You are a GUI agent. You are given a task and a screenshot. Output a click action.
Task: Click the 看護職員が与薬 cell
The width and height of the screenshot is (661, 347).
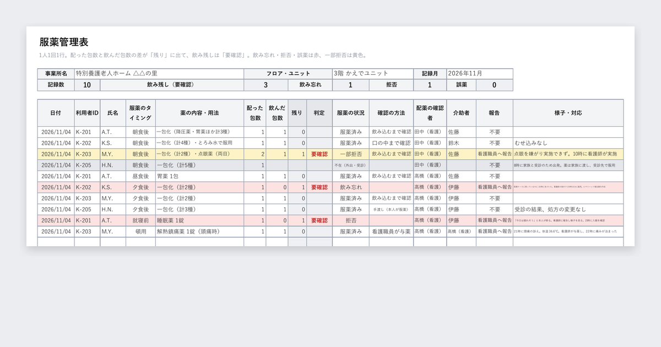392,232
